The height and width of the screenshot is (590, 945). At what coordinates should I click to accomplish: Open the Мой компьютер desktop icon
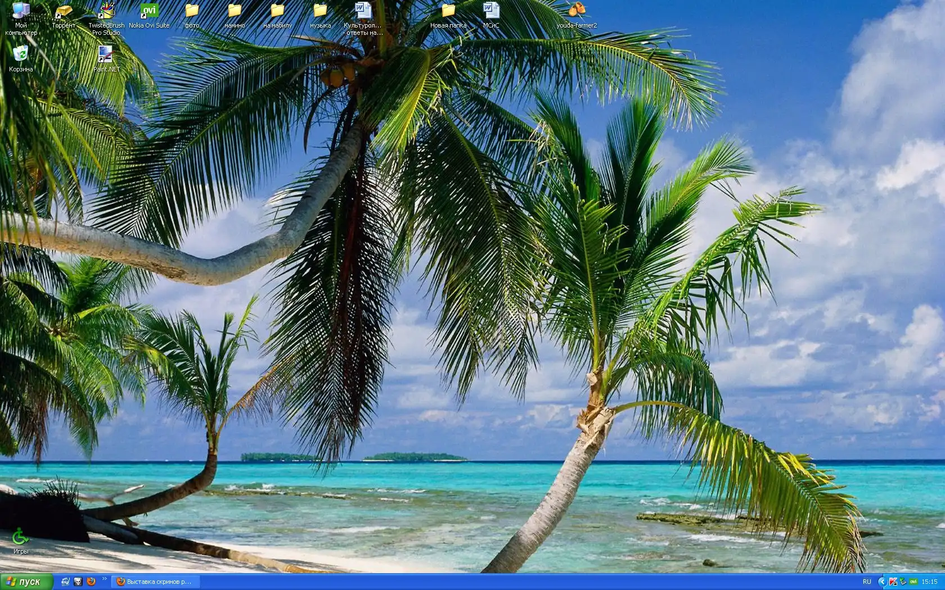tap(21, 11)
